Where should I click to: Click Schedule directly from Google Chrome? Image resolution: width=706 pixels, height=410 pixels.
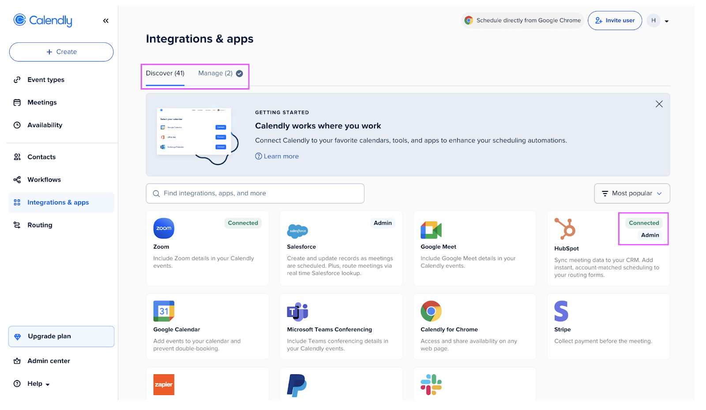pos(523,20)
